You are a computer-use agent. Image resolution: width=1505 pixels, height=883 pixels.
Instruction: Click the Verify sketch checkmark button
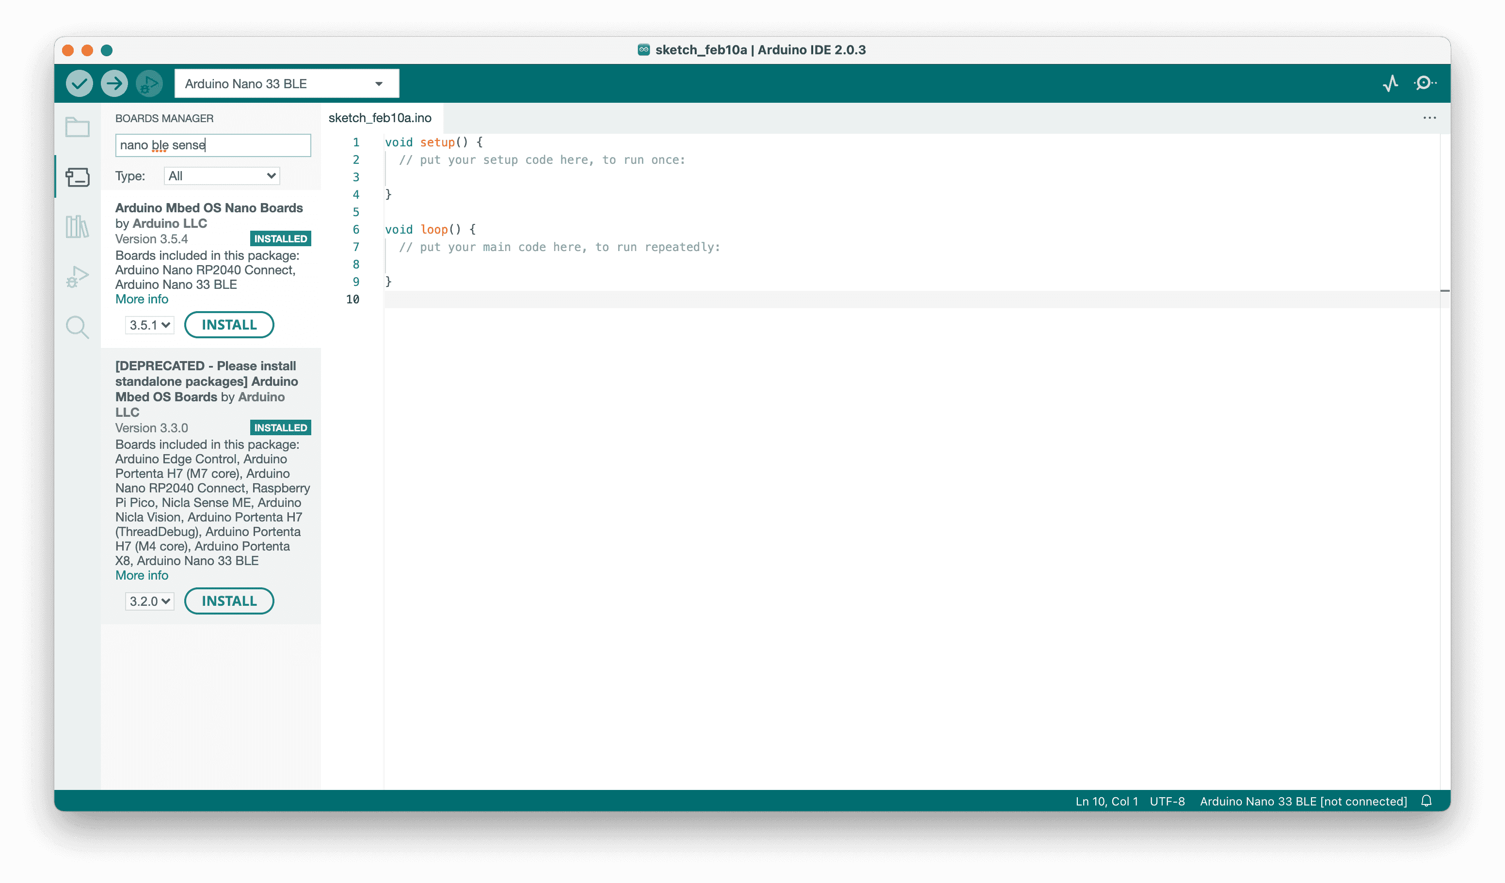[x=79, y=83]
